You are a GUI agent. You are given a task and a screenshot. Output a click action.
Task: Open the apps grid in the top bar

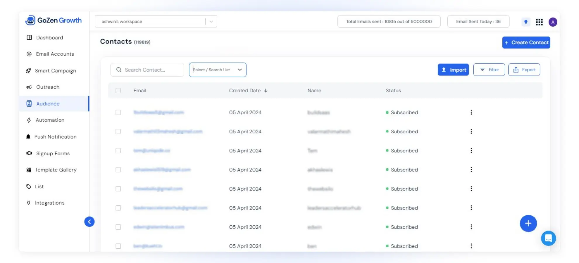point(539,22)
